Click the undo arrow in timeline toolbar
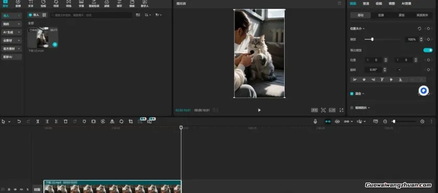 pos(19,121)
